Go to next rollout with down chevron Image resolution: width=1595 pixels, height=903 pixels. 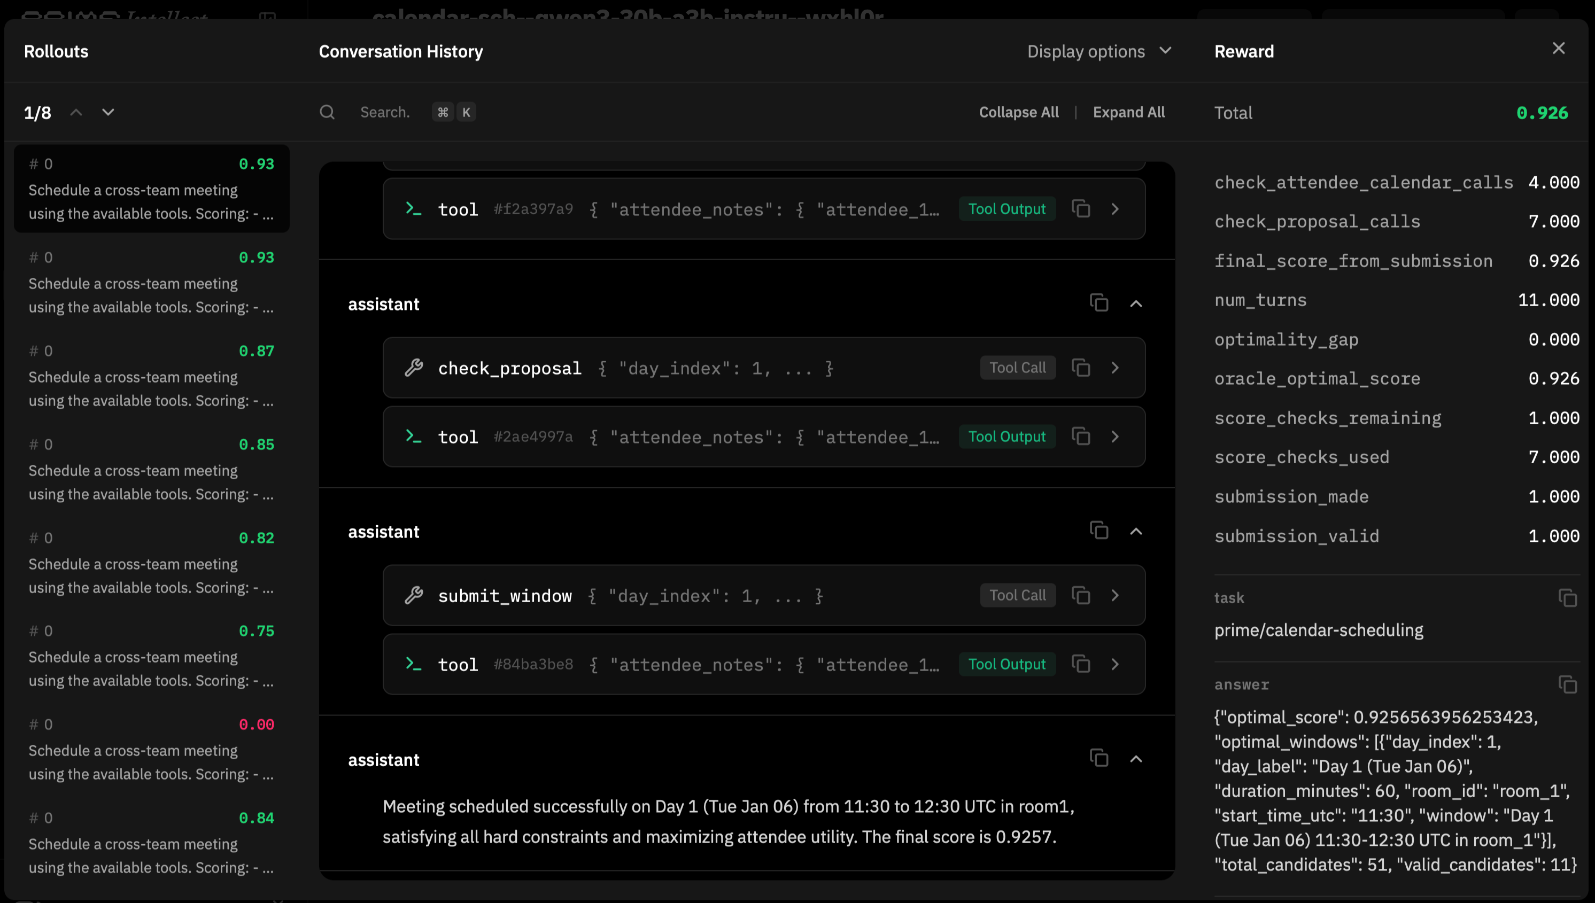[108, 112]
